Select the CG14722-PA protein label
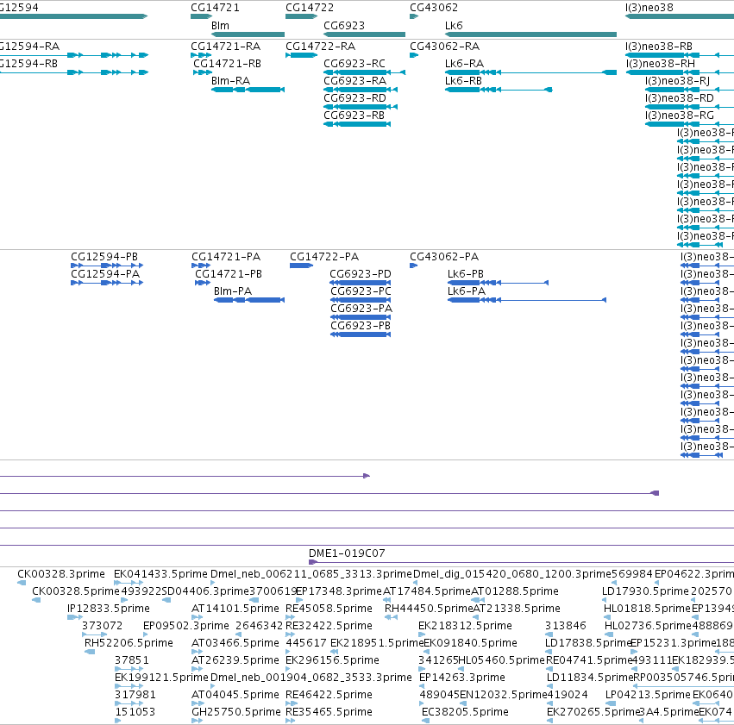The width and height of the screenshot is (734, 725). pos(324,257)
